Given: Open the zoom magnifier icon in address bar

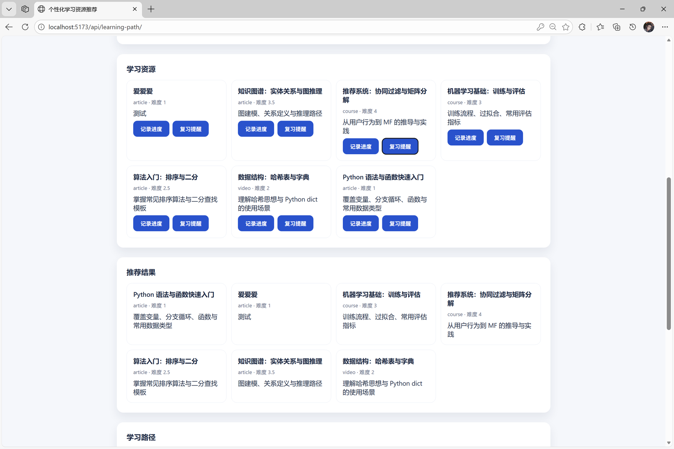Looking at the screenshot, I should tap(553, 27).
